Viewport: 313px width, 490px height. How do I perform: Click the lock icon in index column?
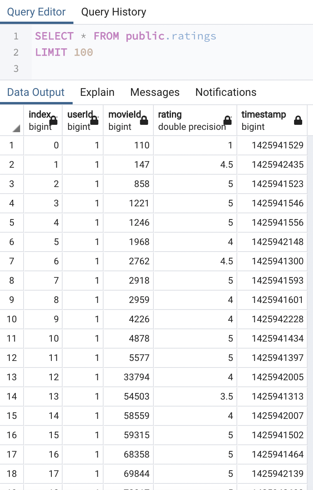pos(53,121)
